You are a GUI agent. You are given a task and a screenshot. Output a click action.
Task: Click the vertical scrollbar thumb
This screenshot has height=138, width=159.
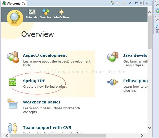click(150, 32)
